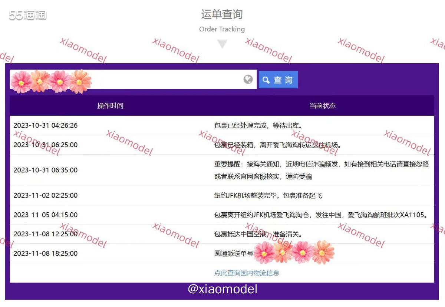Screen dimensions: 445x307
Task: Click the flower icons next to 圆通派送单号
Action: tap(293, 253)
